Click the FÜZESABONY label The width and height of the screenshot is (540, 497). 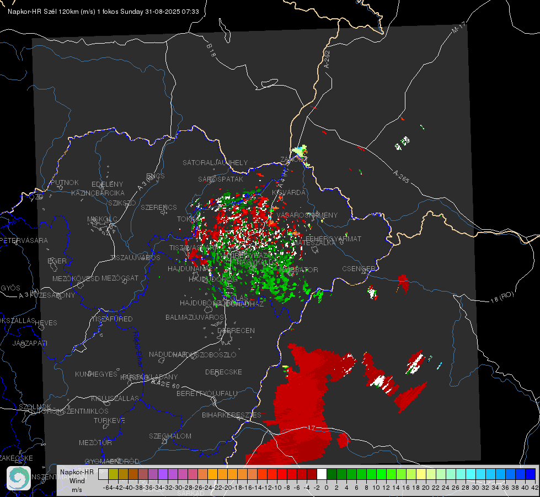click(52, 295)
